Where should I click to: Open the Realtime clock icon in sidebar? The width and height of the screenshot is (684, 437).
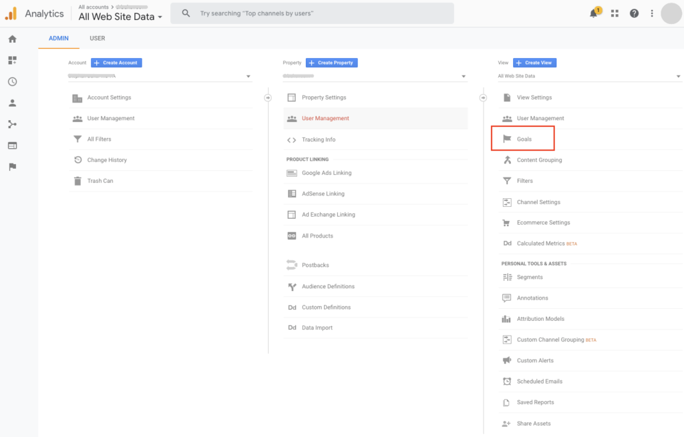point(12,81)
